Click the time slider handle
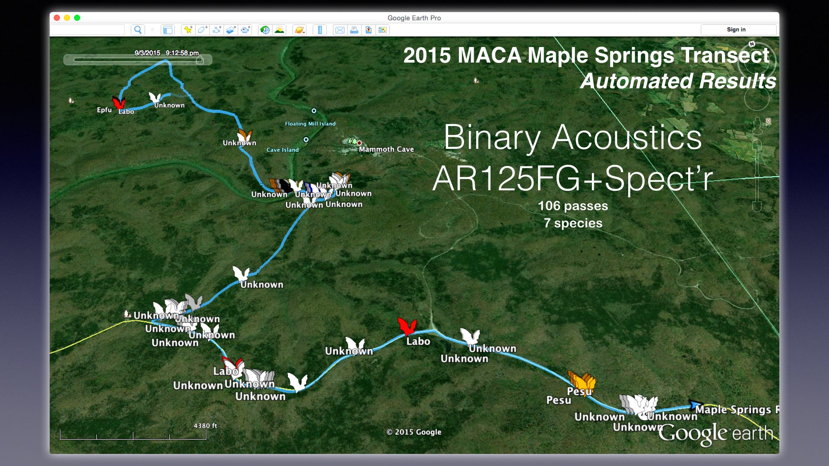This screenshot has width=829, height=466. (x=199, y=60)
